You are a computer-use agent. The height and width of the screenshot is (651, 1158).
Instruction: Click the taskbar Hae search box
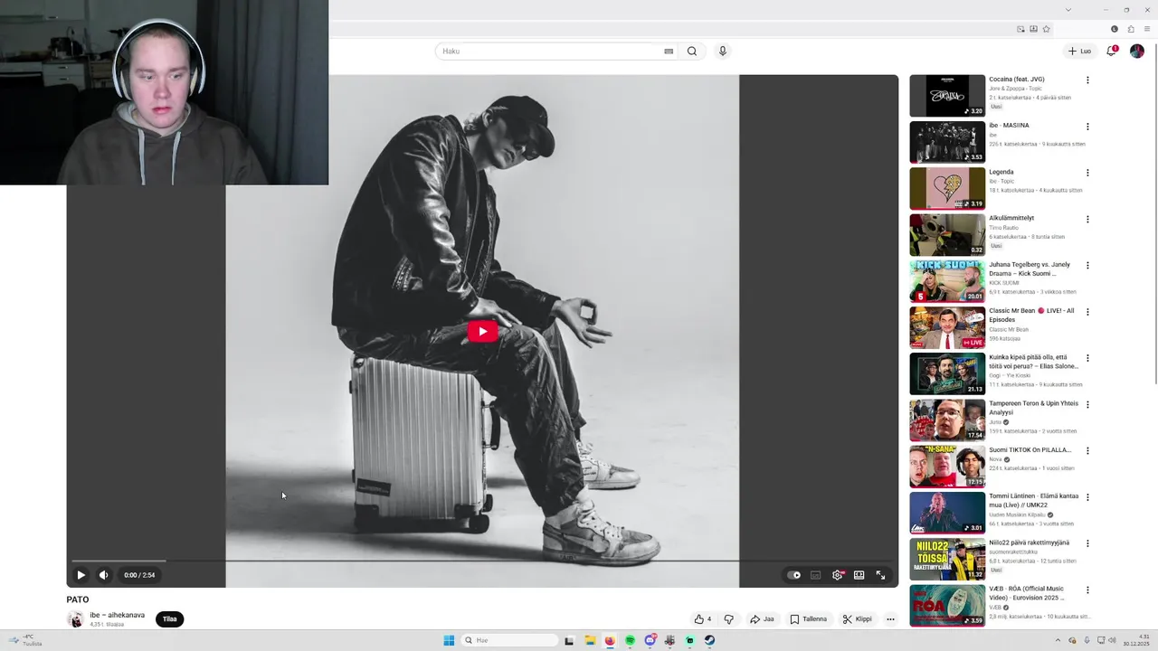(x=509, y=640)
